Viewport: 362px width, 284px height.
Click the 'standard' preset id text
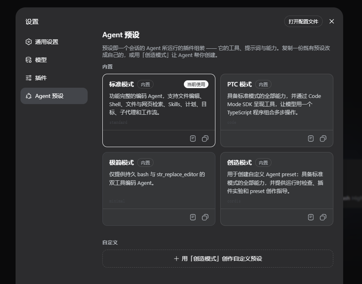(x=118, y=122)
